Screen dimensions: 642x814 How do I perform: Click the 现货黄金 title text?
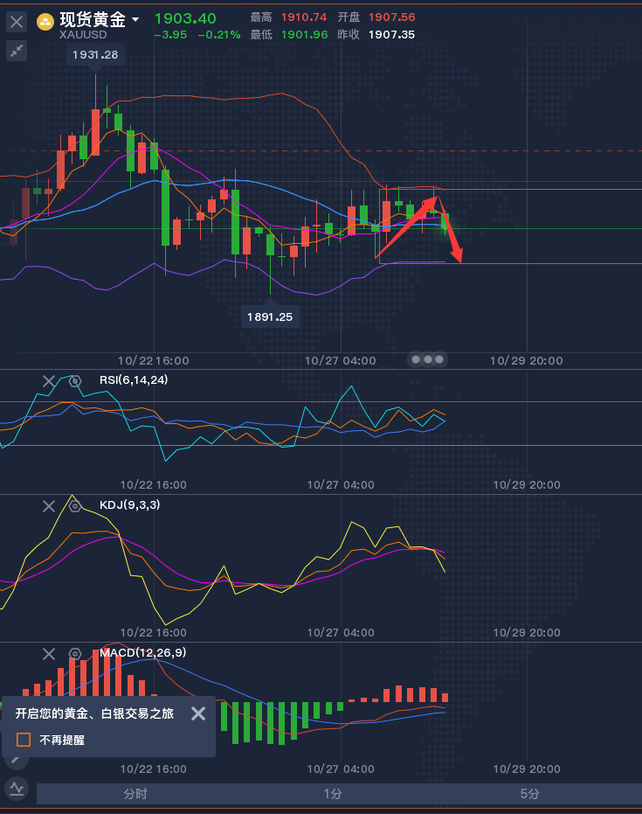93,20
